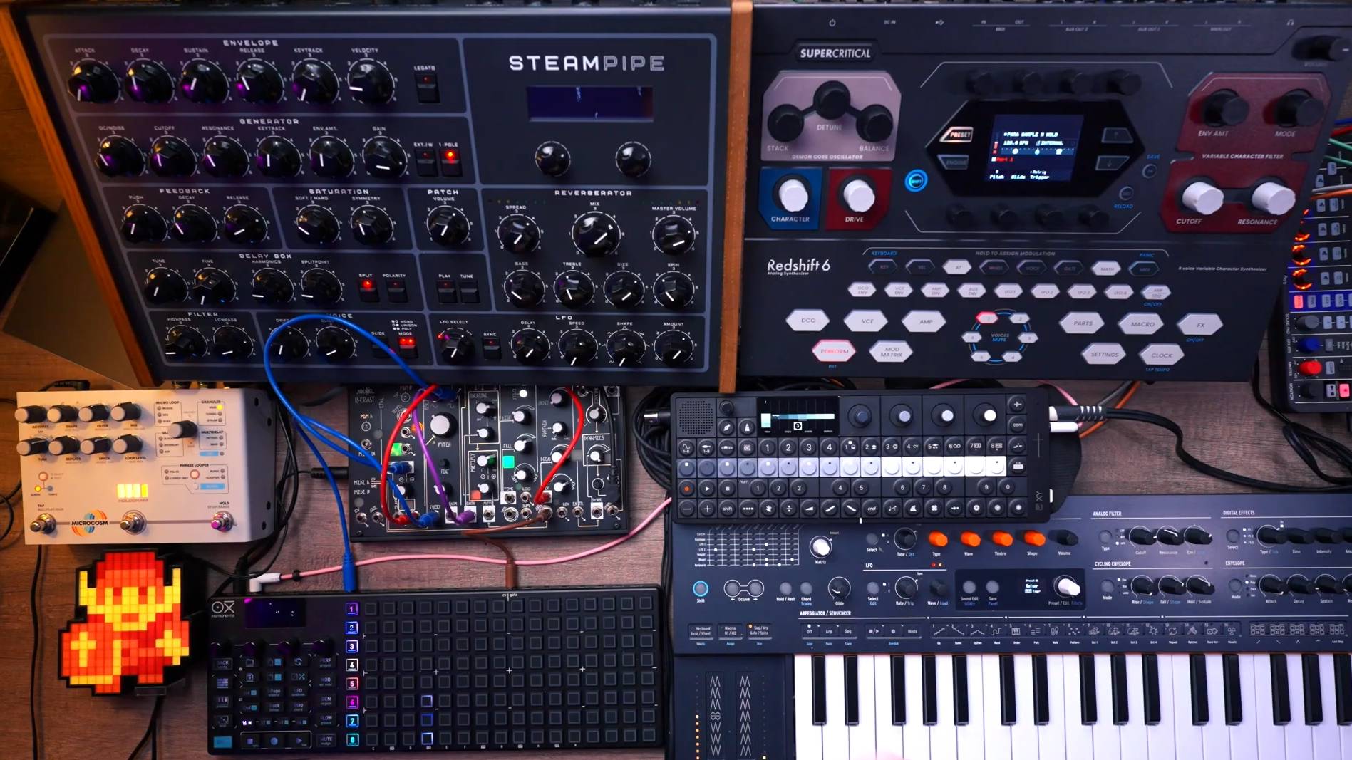The height and width of the screenshot is (760, 1352).
Task: Click the LFO Speed knob on Steampipe
Action: coord(577,346)
